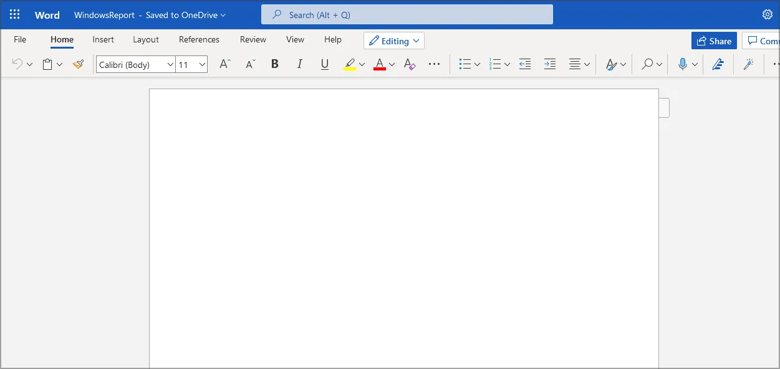Open the Calibri (Body) font dropdown
This screenshot has height=369, width=780.
coord(135,65)
